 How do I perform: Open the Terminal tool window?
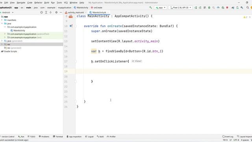58,136
